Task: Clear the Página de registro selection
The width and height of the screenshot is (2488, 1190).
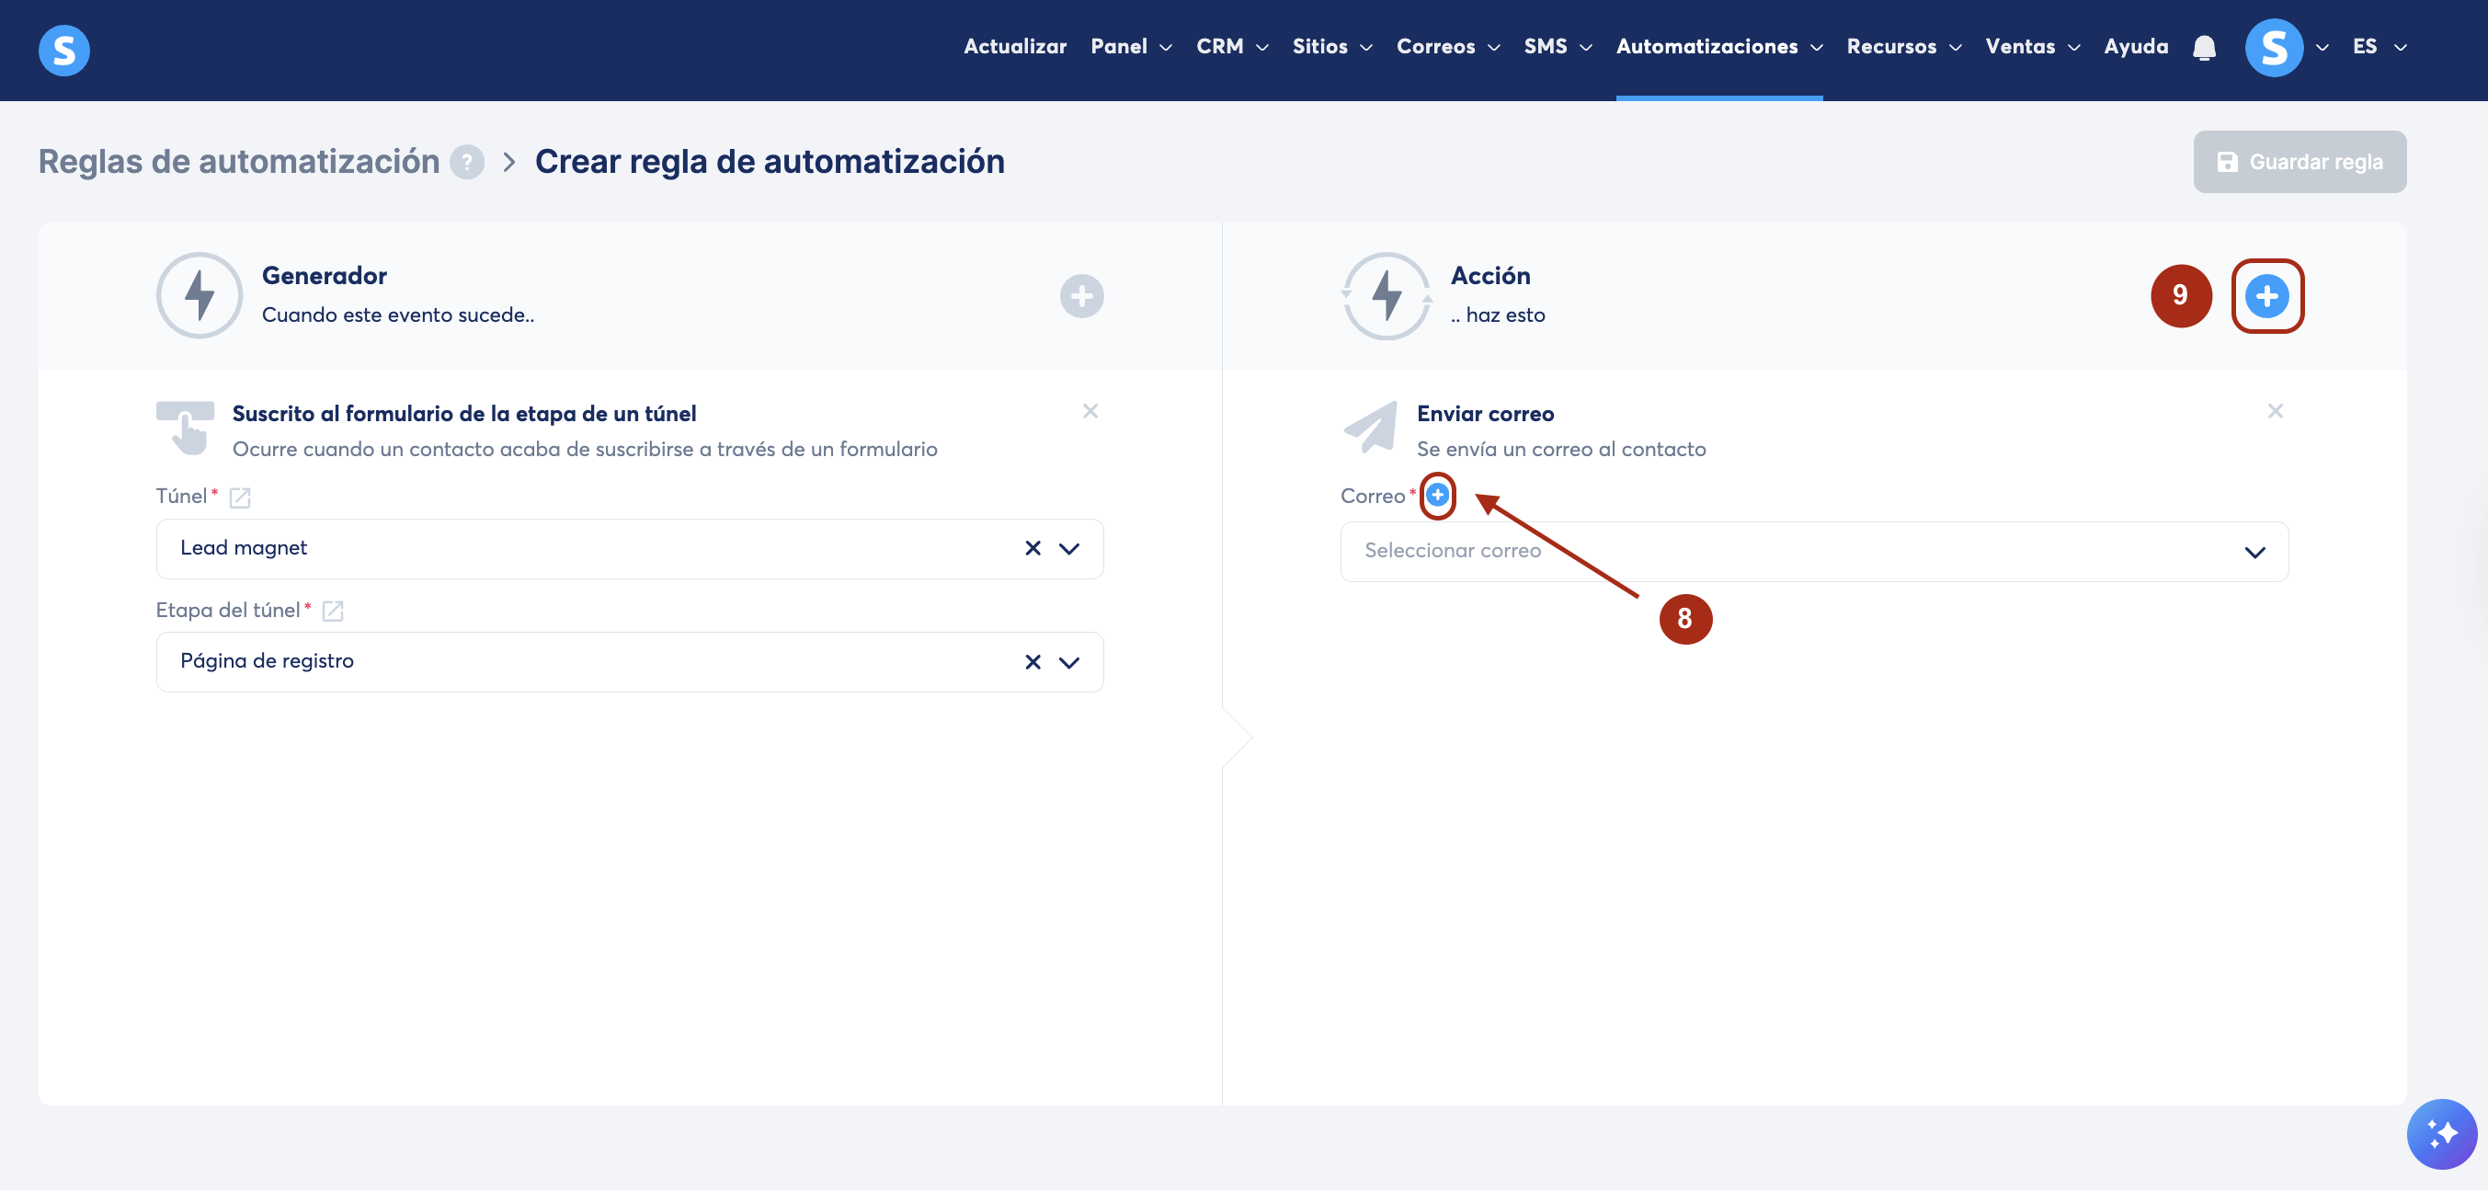Action: coord(1032,661)
